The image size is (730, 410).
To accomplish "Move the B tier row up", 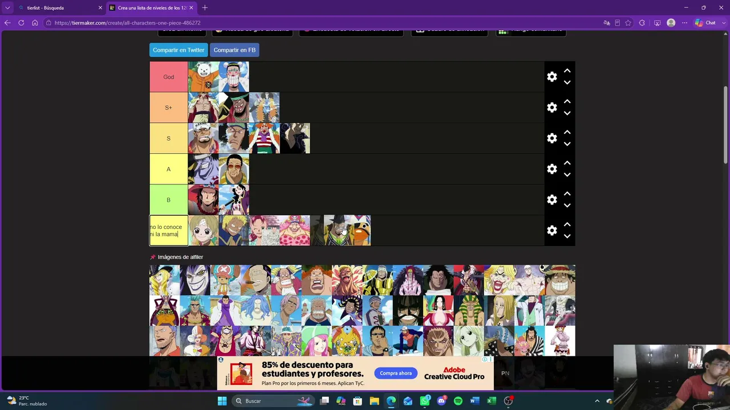I will tap(567, 194).
